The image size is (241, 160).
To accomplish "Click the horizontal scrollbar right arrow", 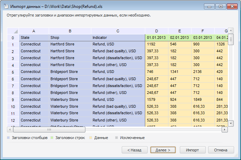I will (225, 130).
